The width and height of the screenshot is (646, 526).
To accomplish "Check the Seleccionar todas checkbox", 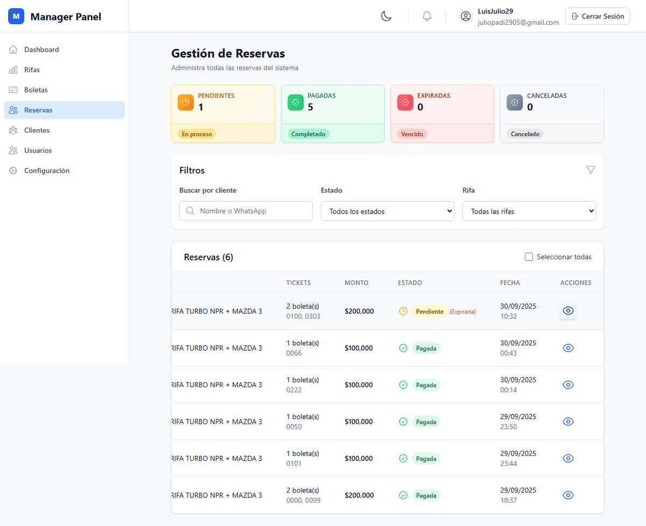I will click(x=529, y=257).
